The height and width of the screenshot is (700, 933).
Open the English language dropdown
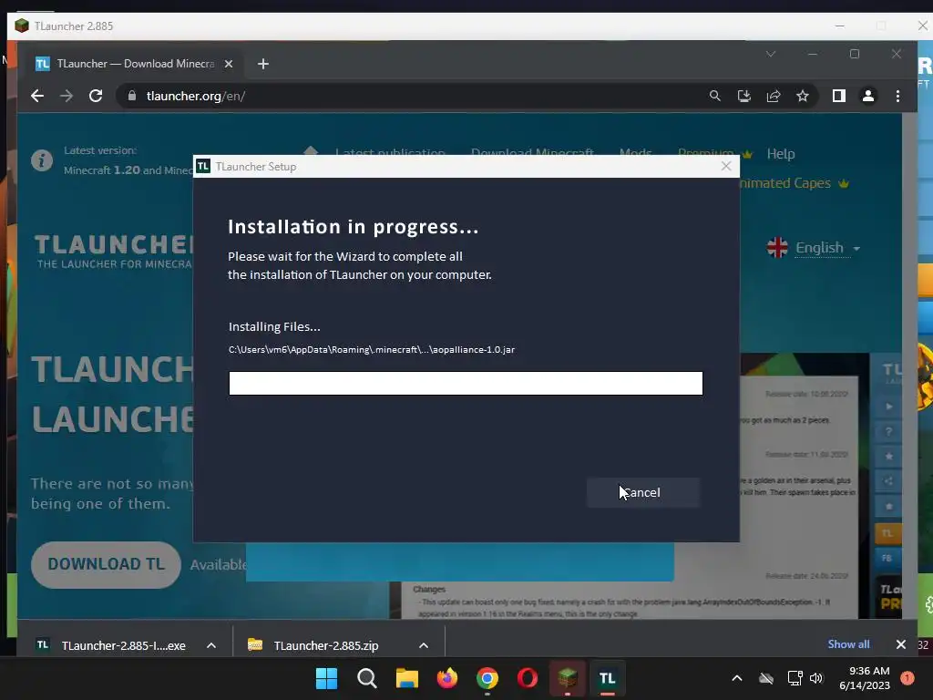click(814, 248)
